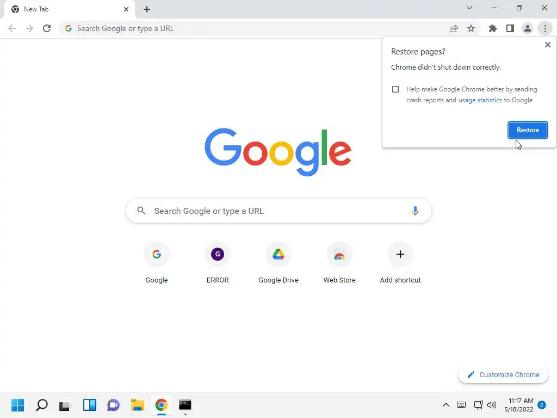The height and width of the screenshot is (418, 557).
Task: Open the command prompt taskbar icon
Action: point(185,405)
